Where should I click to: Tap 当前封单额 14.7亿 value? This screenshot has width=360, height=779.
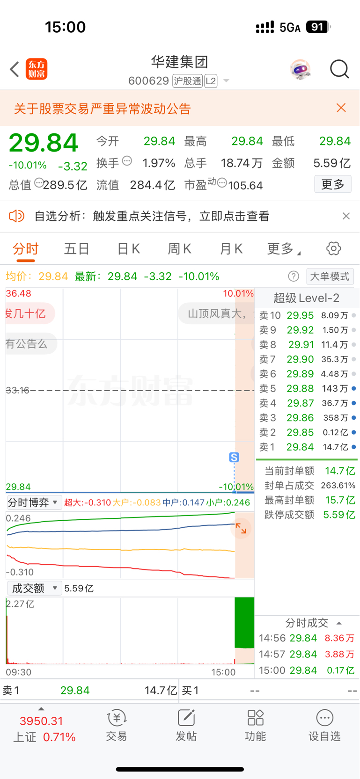click(x=340, y=471)
